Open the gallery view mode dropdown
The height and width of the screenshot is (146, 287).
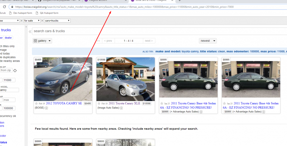[x=42, y=41]
